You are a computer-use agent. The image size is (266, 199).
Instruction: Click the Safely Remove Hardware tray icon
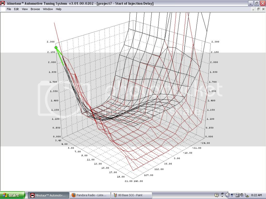tap(247, 195)
